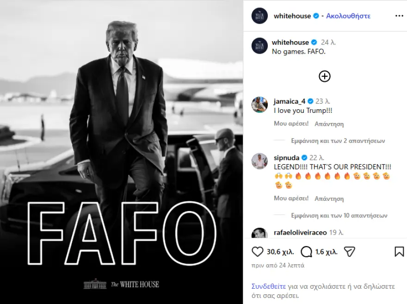Reply to jamaica_4's comment with Απάντηση
This screenshot has height=304, width=407.
329,124
